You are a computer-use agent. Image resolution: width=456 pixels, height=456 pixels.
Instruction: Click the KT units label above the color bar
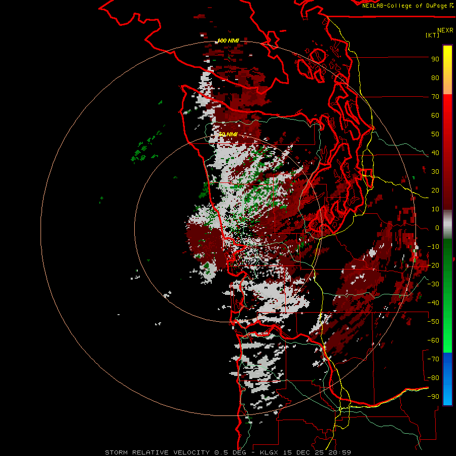pyautogui.click(x=433, y=35)
